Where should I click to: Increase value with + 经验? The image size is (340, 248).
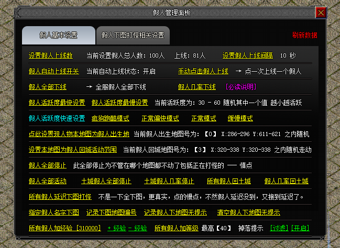[x=117, y=228]
